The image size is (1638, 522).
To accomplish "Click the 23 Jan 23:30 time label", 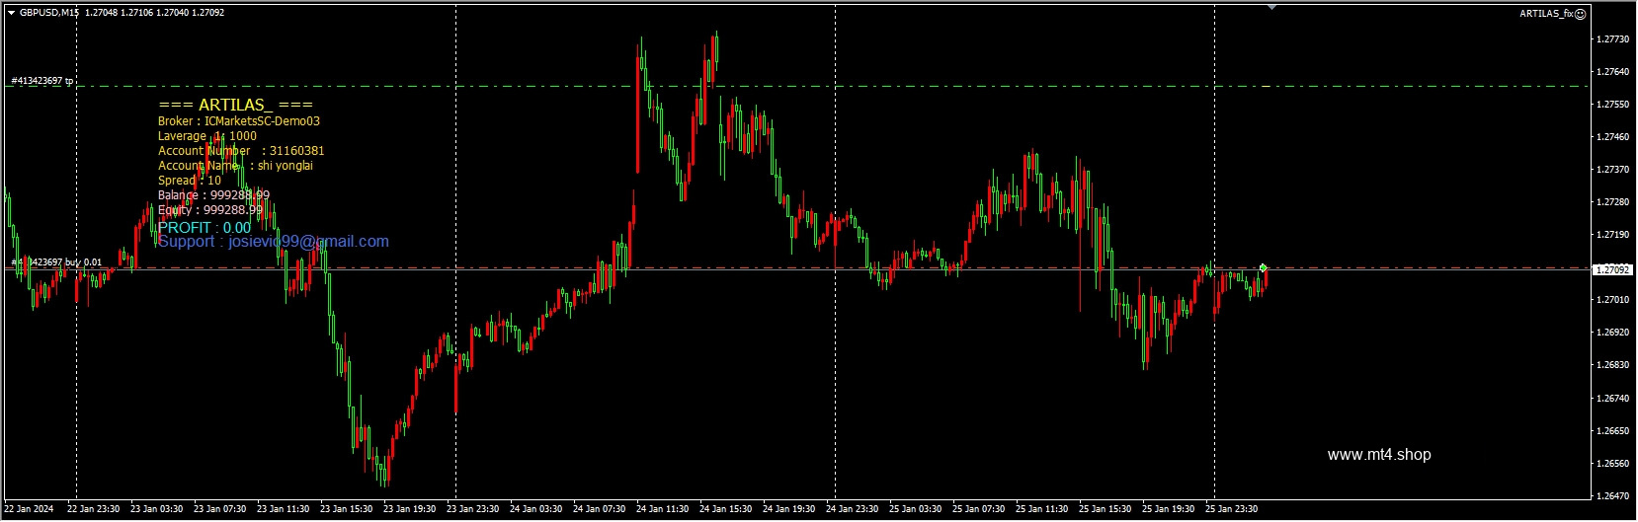I will [473, 510].
